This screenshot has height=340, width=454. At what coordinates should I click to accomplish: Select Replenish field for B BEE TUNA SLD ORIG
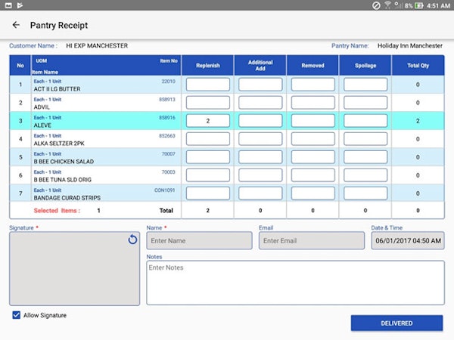(x=208, y=175)
